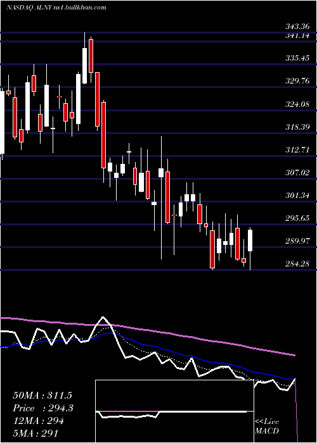Click the 5MA : 291 readout

pos(36,433)
